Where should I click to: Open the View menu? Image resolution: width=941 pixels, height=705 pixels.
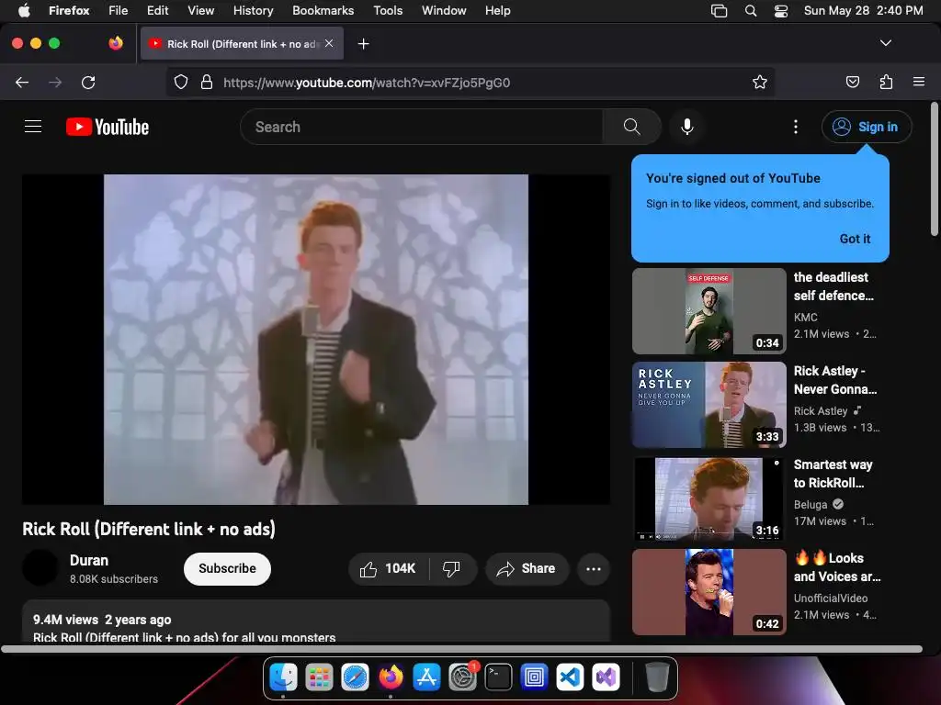(200, 11)
